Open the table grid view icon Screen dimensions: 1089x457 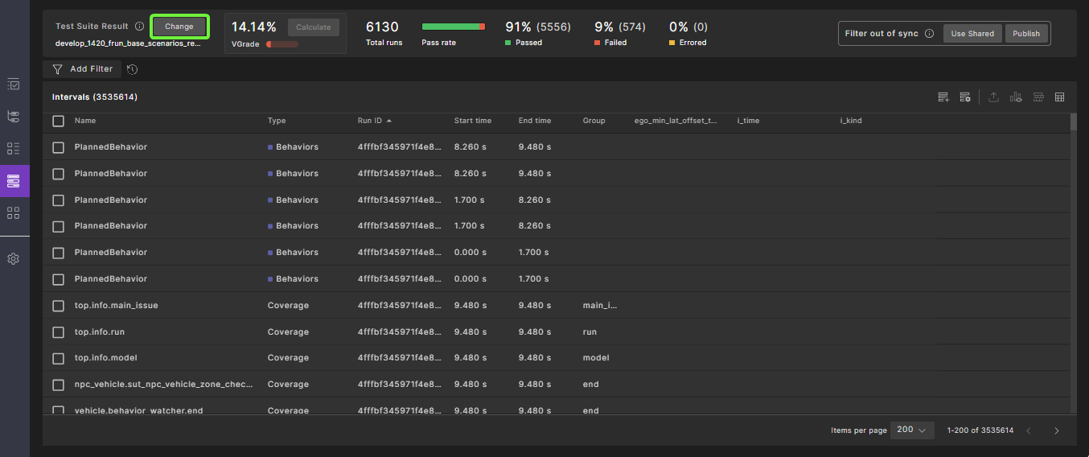1059,97
